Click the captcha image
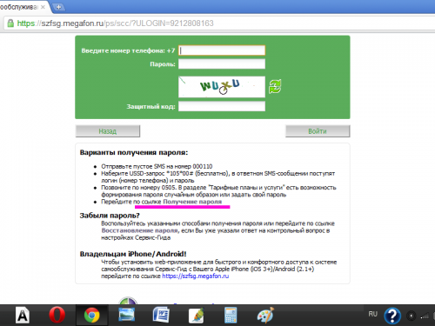Image resolution: width=435 pixels, height=326 pixels. [222, 87]
